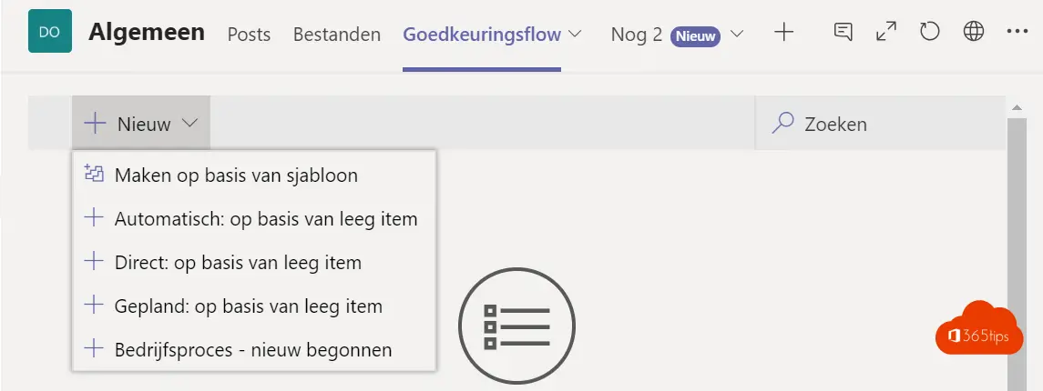
Task: Click the 365tips cloud logo
Action: pos(978,328)
